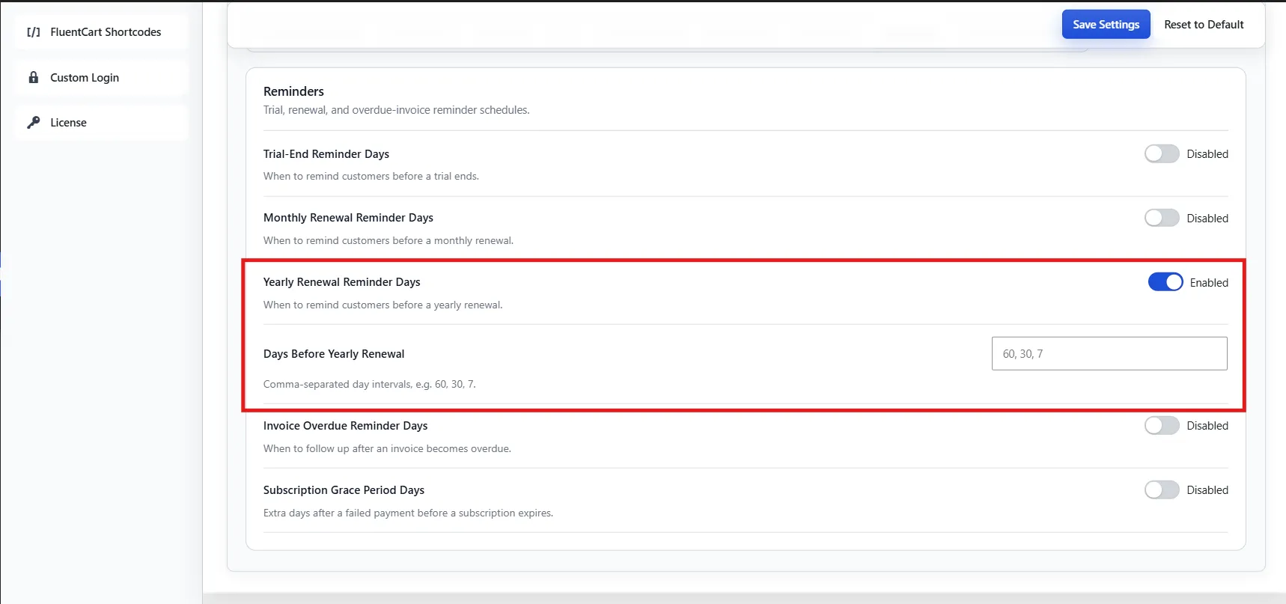Click the Monthly Renewal Reminder Days label

click(x=348, y=218)
